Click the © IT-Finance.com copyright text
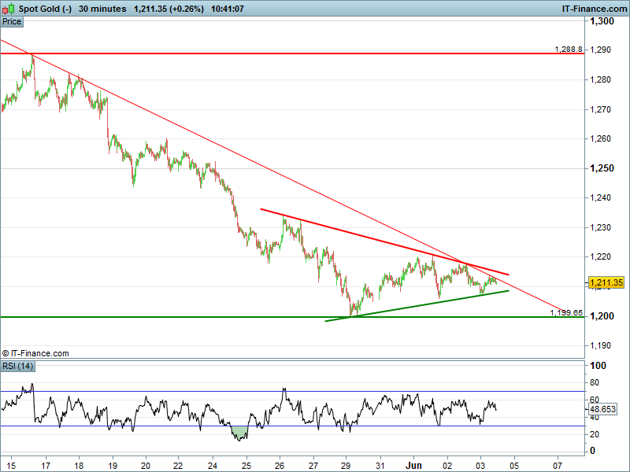630x472 pixels. tap(35, 353)
